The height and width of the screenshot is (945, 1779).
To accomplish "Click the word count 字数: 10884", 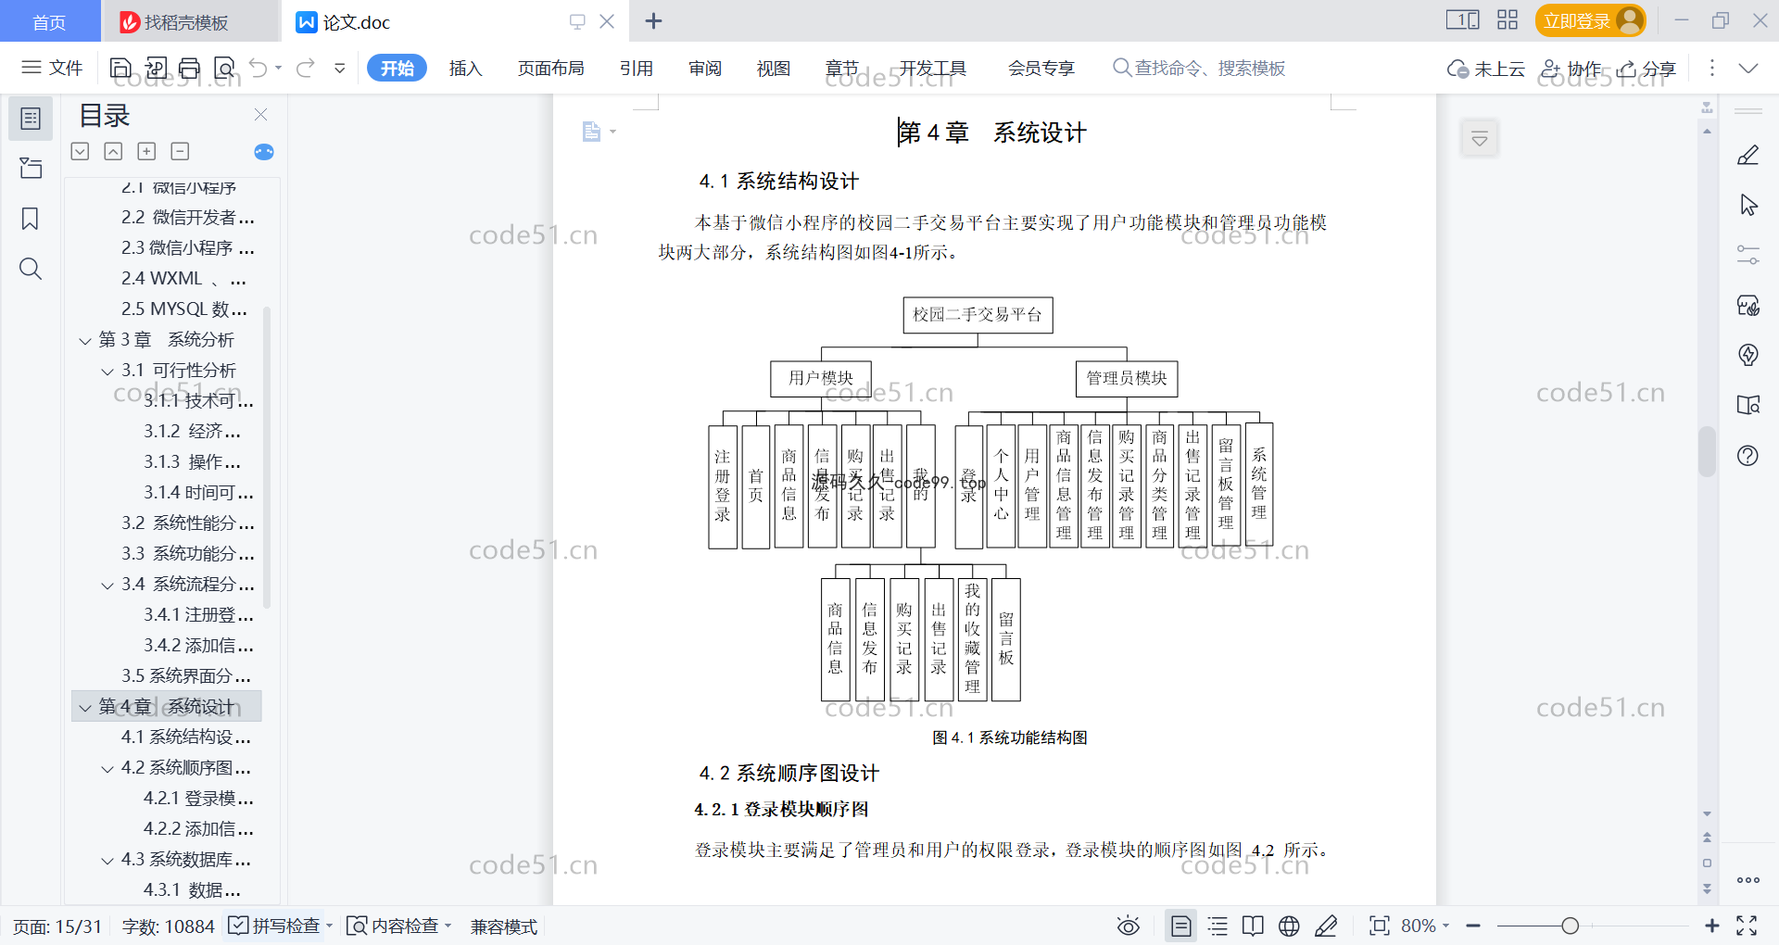I will coord(168,926).
